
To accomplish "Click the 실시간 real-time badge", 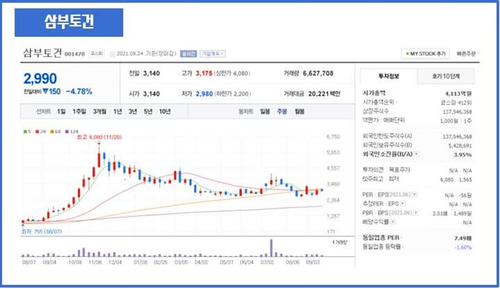I will pyautogui.click(x=188, y=54).
